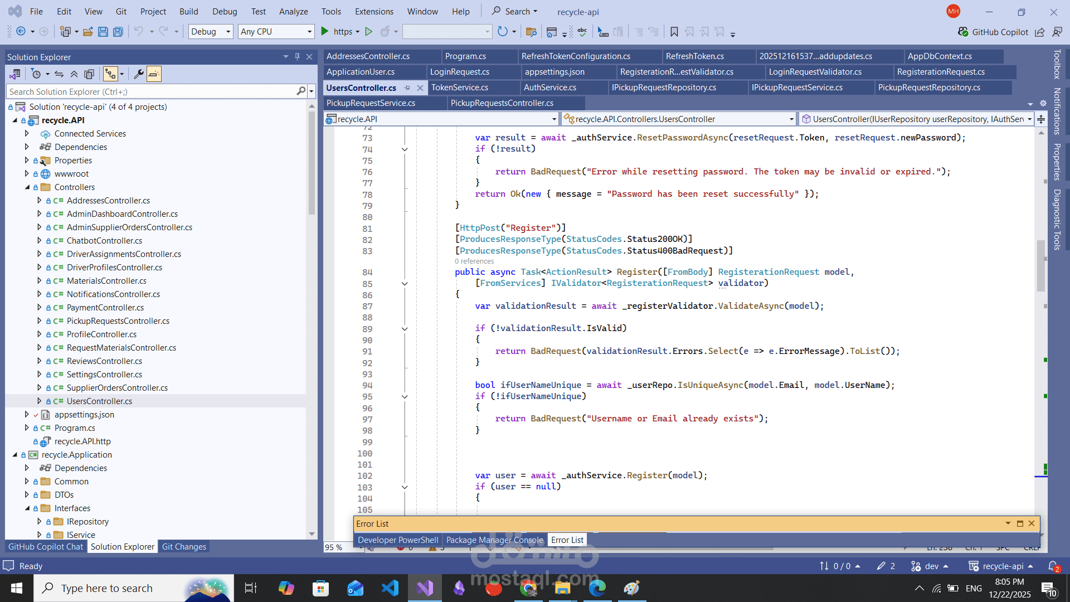The height and width of the screenshot is (602, 1070).
Task: Click the Search Solution Explorer field
Action: pyautogui.click(x=150, y=91)
